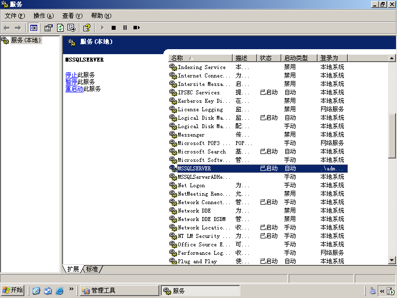
Task: Click the 停止 link for this service
Action: click(x=71, y=75)
